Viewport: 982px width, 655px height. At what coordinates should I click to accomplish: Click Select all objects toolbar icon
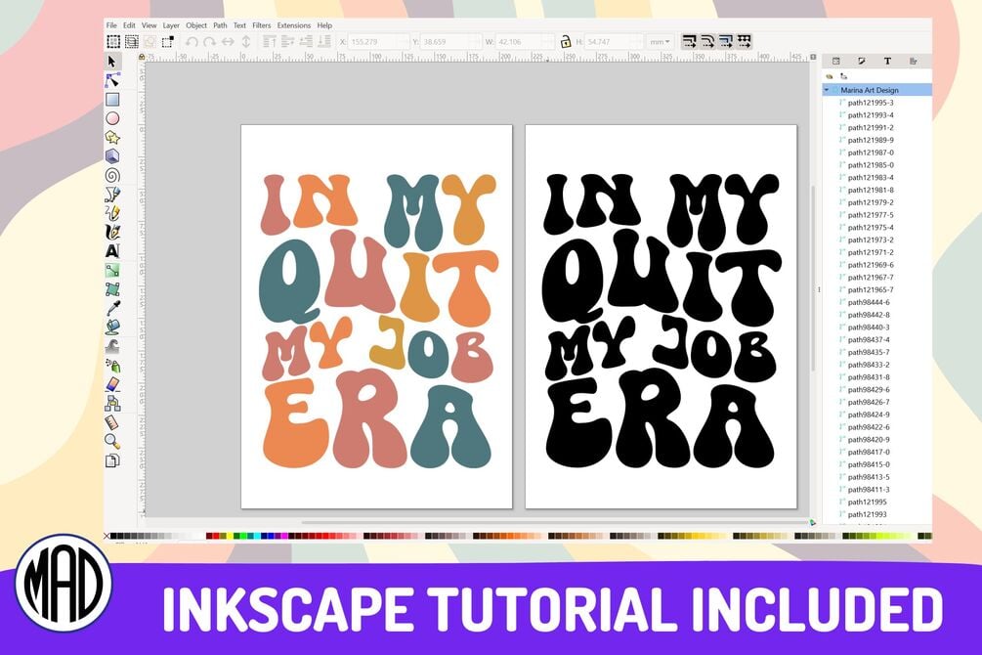(113, 41)
